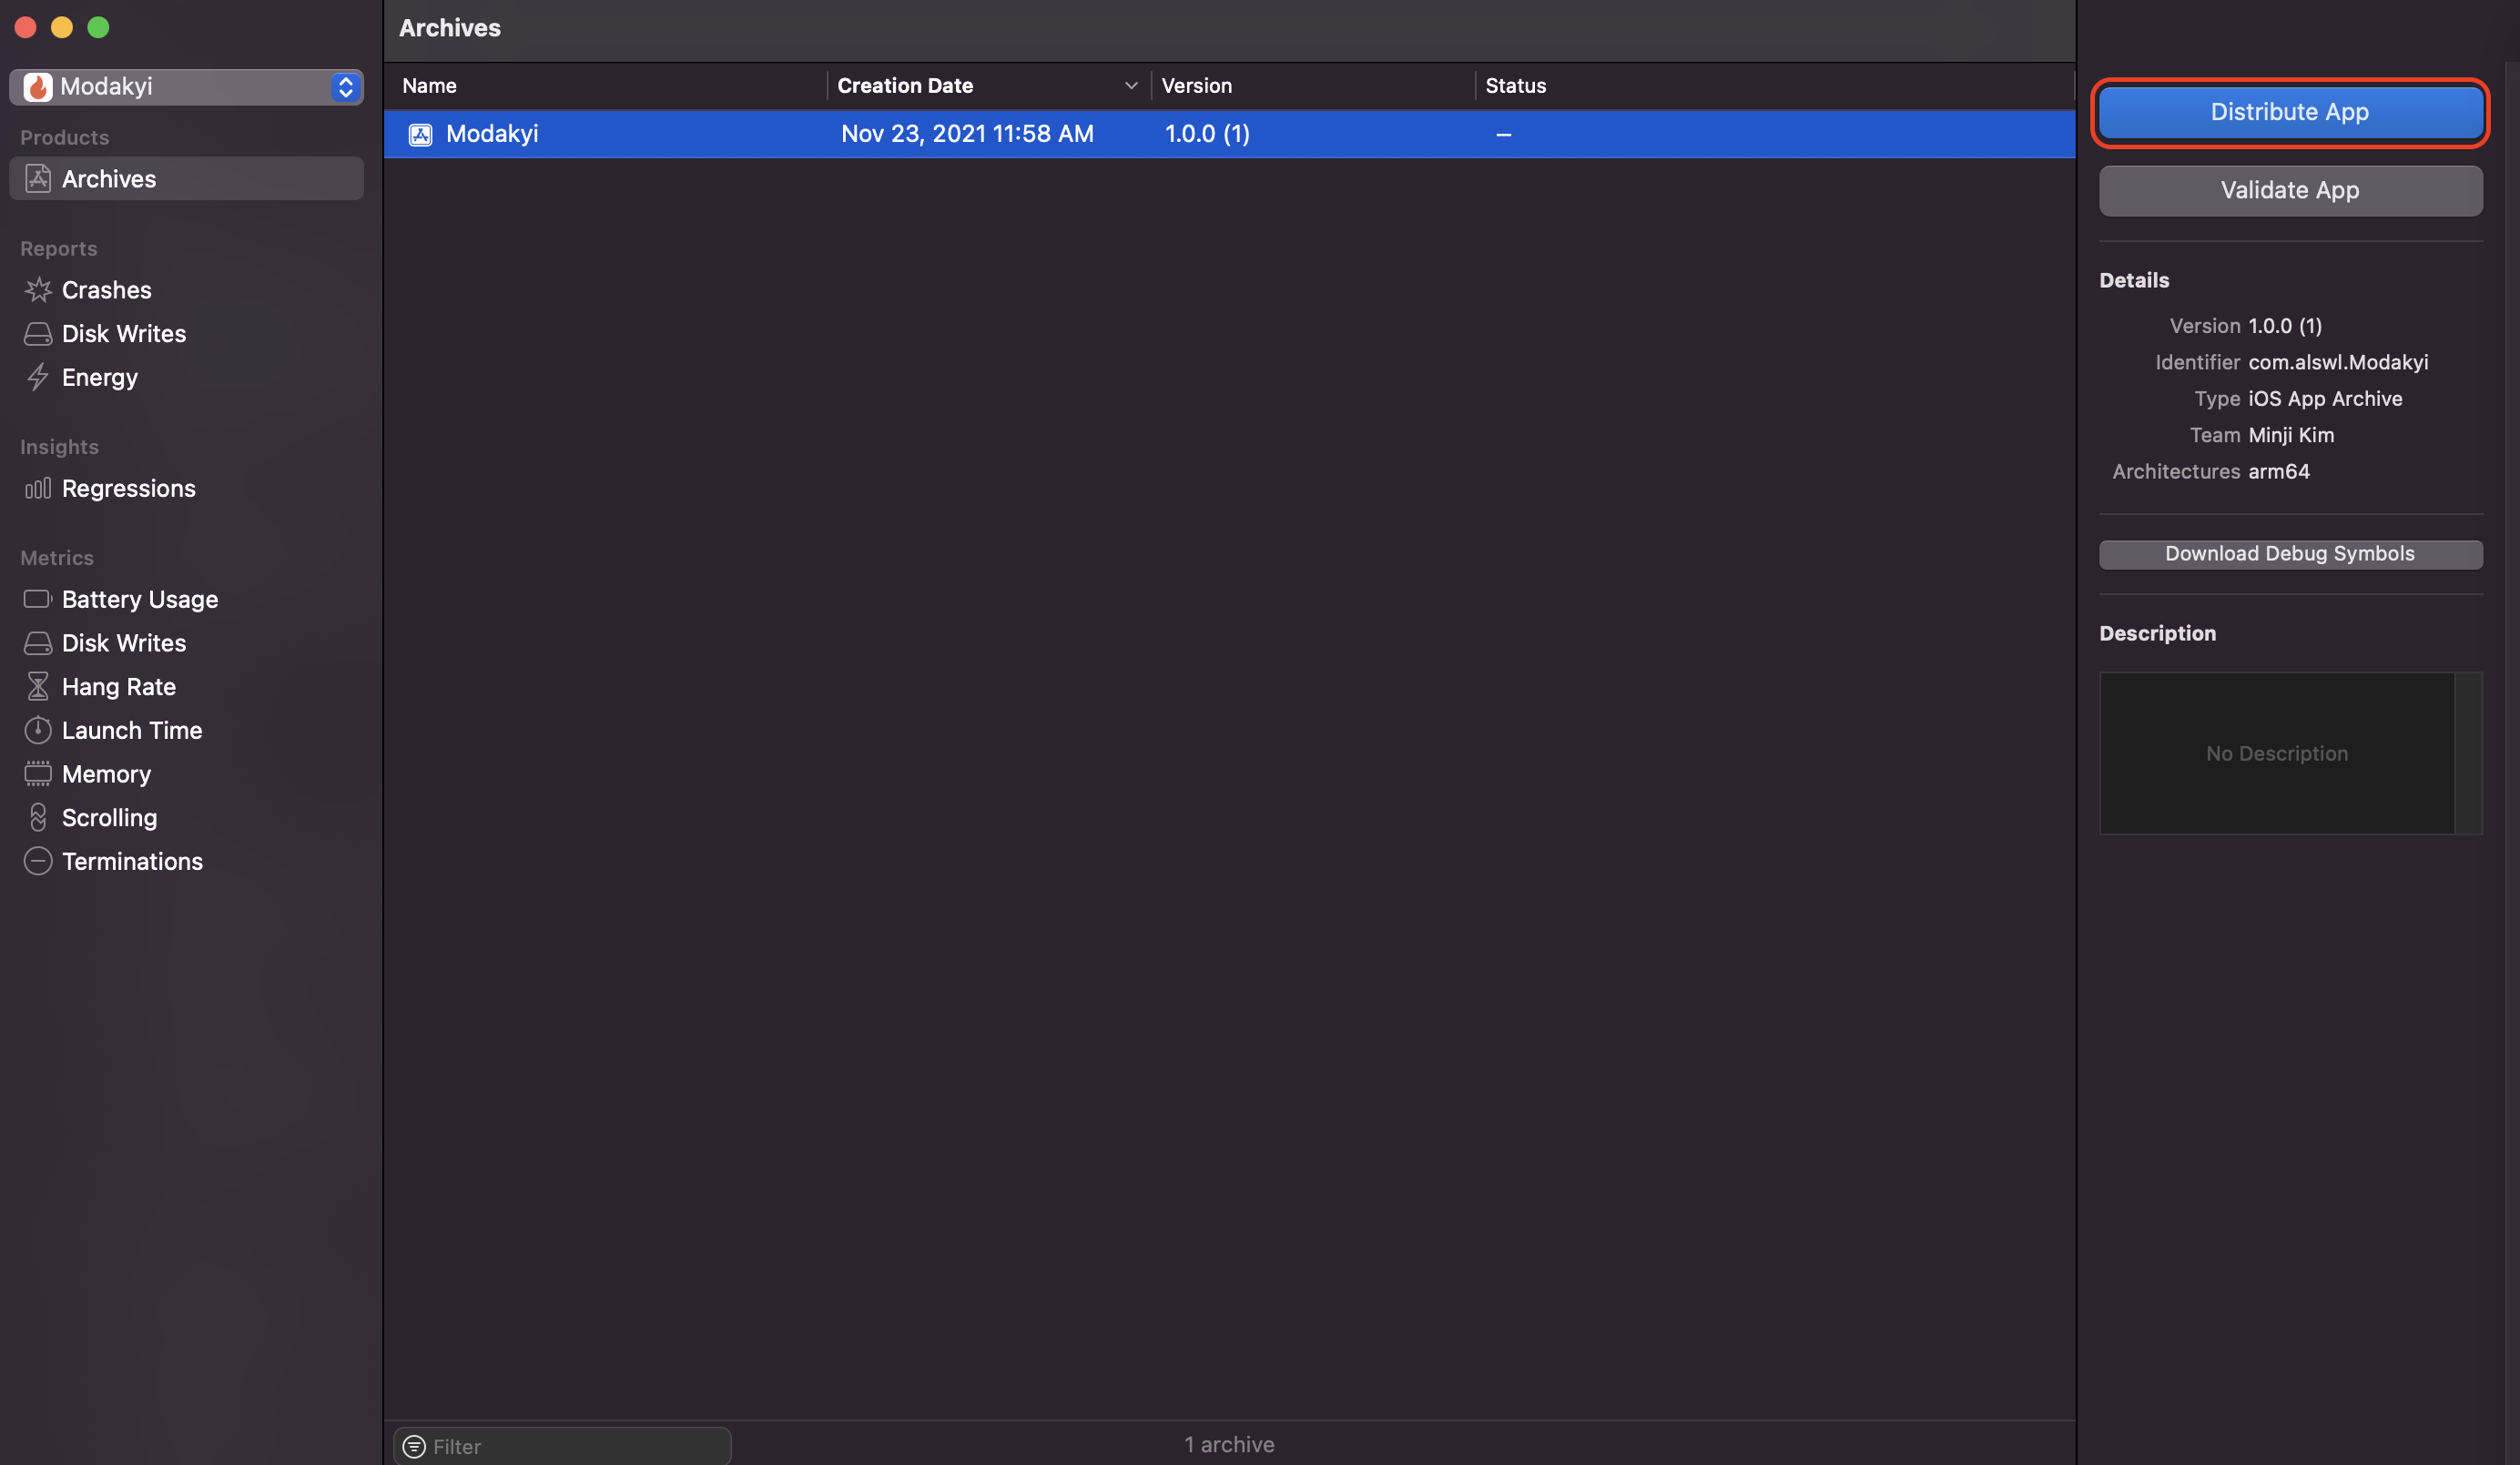Click Download Debug Symbols button
The height and width of the screenshot is (1465, 2520).
pos(2290,553)
